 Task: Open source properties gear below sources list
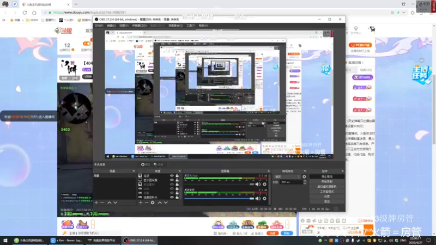(x=153, y=203)
